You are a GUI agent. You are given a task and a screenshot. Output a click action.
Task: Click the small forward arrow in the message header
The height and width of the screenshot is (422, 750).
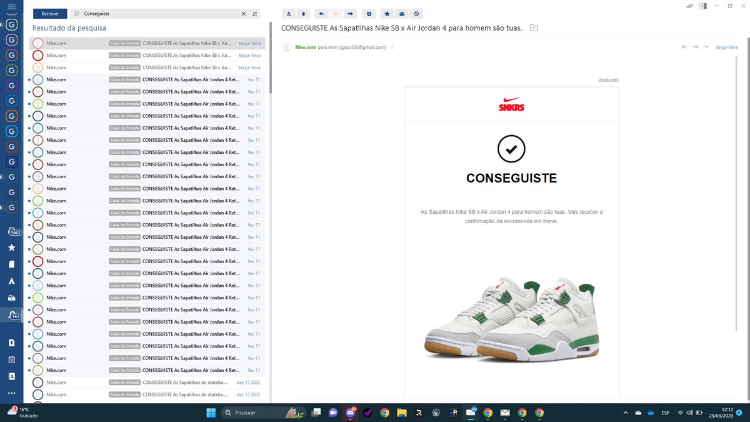[695, 47]
